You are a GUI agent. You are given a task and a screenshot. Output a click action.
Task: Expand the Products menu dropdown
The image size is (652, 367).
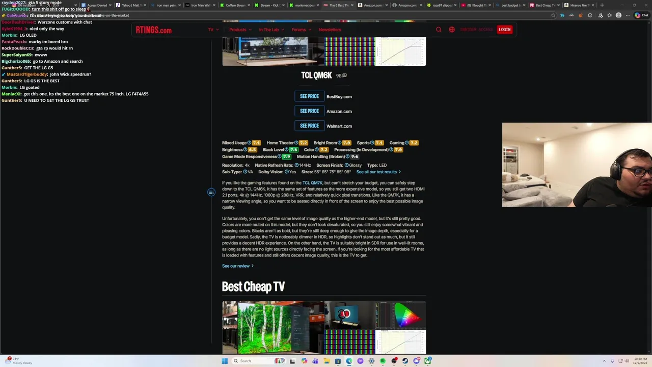click(240, 30)
